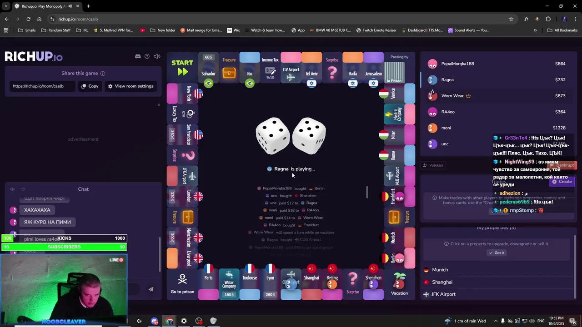
Task: Create a new trade
Action: 562,182
